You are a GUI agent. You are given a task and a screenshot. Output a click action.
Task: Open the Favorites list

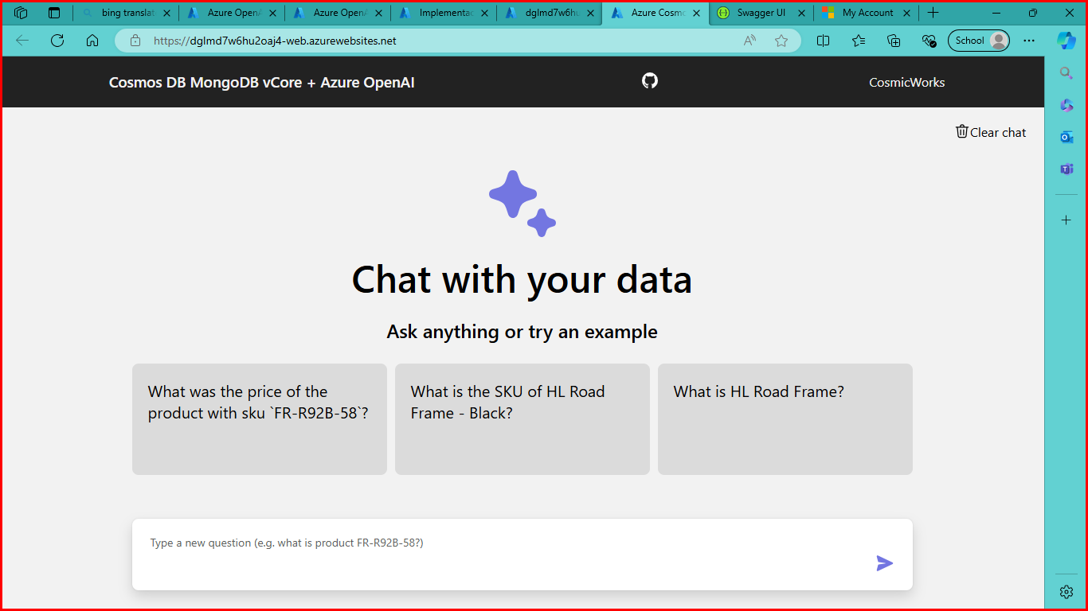[859, 41]
